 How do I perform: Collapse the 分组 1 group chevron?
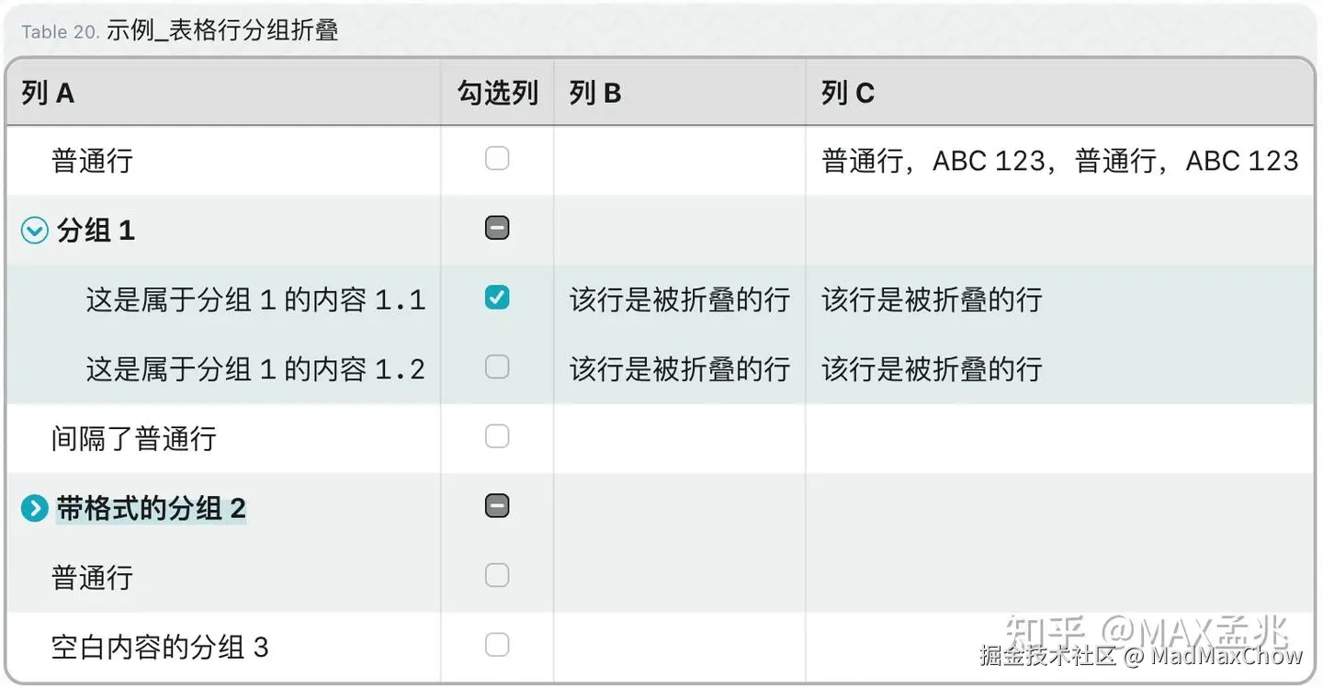pyautogui.click(x=34, y=231)
